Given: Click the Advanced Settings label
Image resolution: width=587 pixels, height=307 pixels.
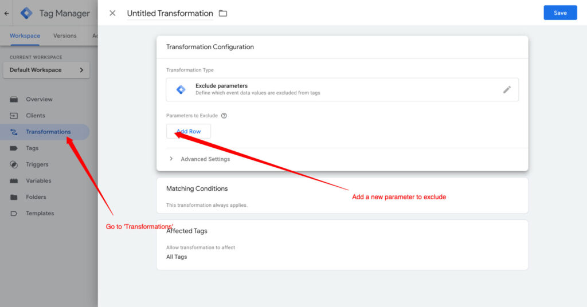Looking at the screenshot, I should click(205, 159).
